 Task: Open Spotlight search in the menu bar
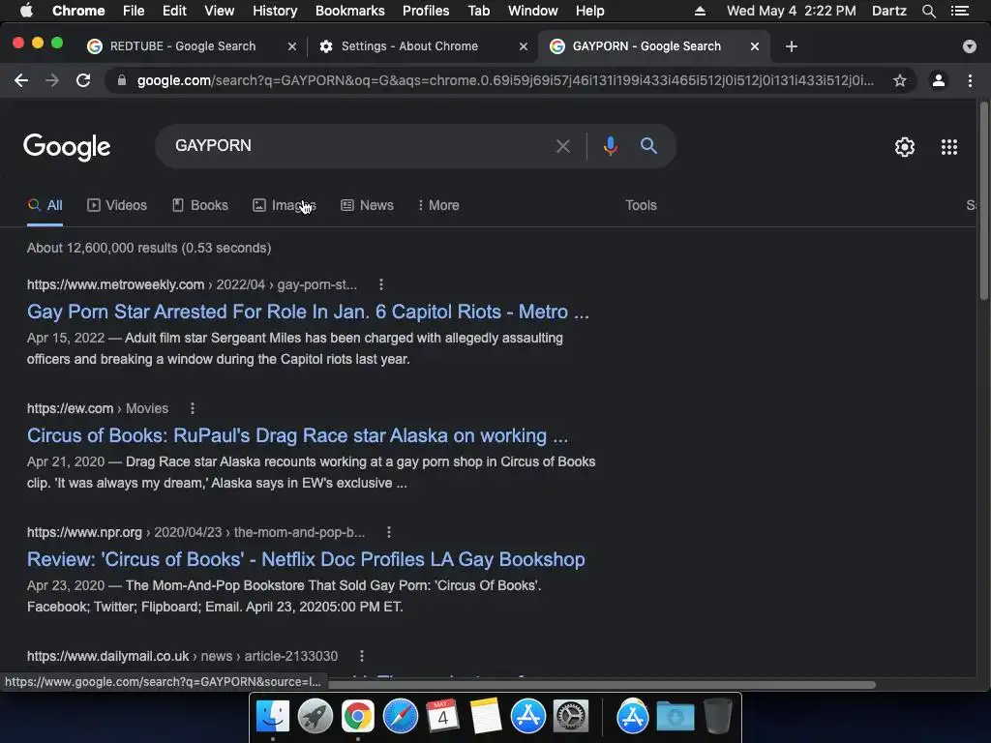click(928, 11)
